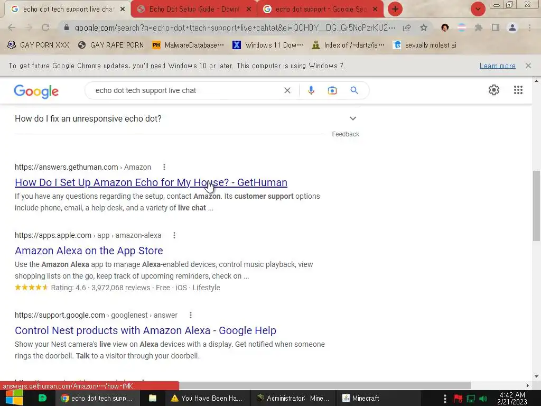Click the network tray icon
The image size is (541, 406).
coord(471,399)
